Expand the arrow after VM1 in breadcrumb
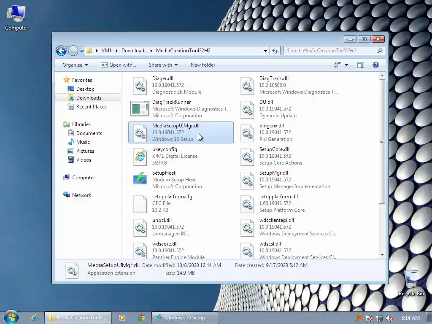Viewport: 432px width, 324px height. pos(117,51)
